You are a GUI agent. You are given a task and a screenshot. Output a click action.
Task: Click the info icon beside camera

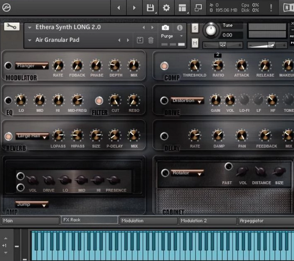coord(179,28)
